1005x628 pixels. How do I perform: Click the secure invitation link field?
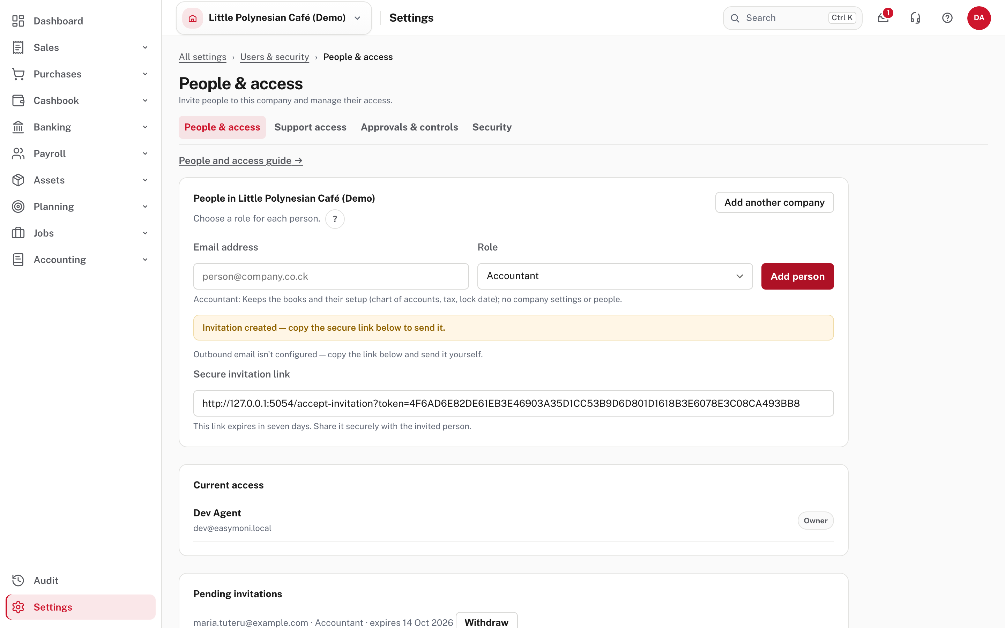[x=513, y=403]
